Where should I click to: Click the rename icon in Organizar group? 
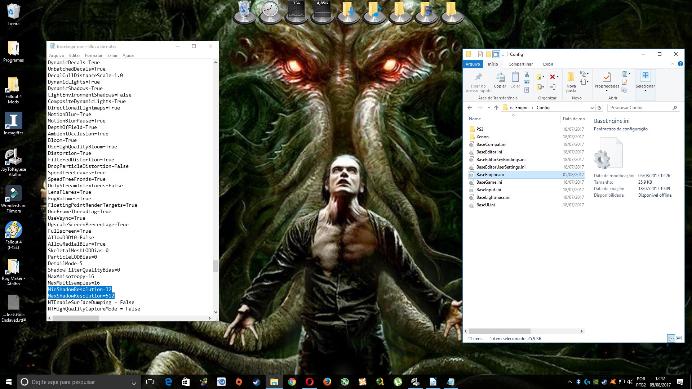point(553,87)
